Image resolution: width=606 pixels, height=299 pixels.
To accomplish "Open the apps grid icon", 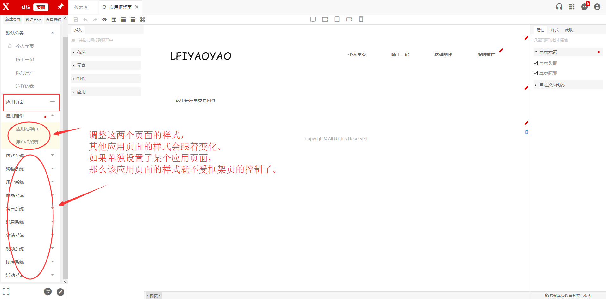I will 572,7.
